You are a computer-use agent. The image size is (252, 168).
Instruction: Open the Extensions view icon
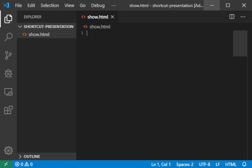[x=8, y=110]
